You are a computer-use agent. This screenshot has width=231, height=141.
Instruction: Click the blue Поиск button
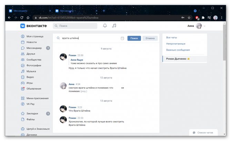pyautogui.click(x=134, y=38)
